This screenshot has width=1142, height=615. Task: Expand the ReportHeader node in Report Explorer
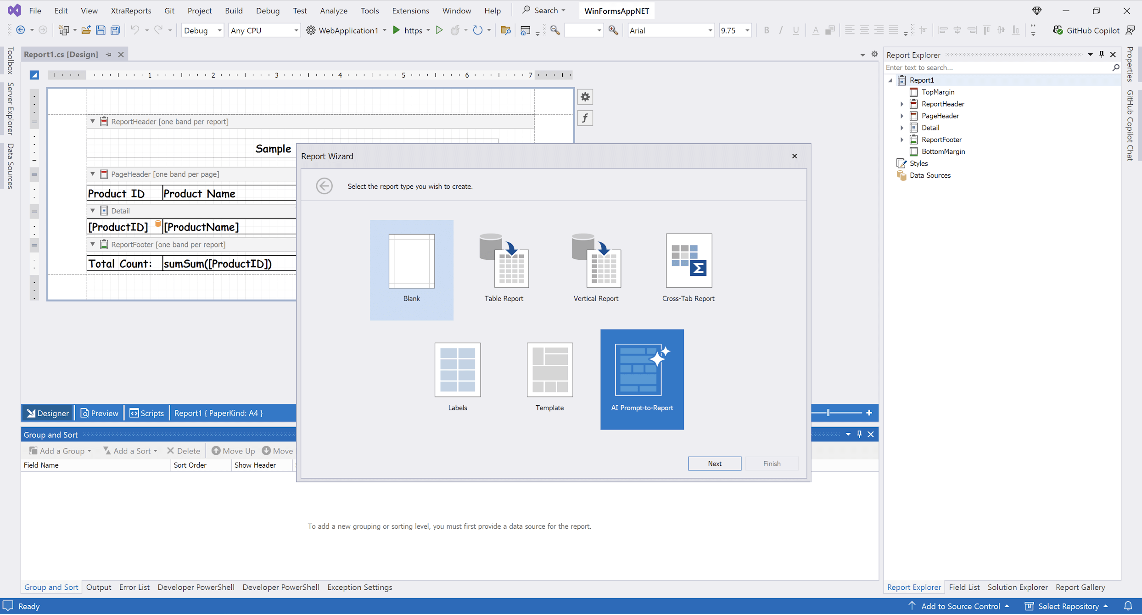tap(902, 104)
